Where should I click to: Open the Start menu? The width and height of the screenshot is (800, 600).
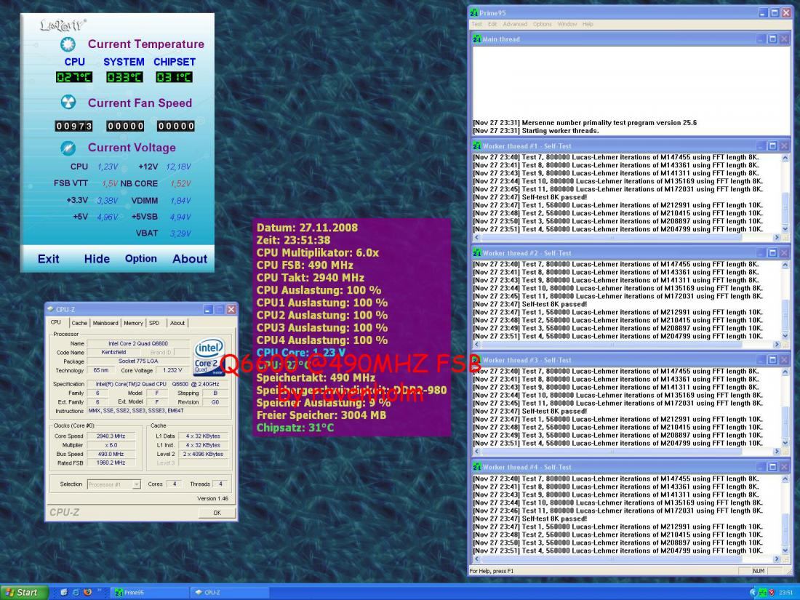[24, 592]
